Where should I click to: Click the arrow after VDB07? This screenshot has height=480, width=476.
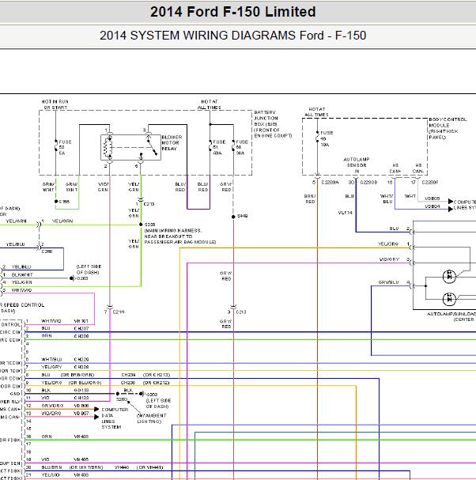(96, 417)
